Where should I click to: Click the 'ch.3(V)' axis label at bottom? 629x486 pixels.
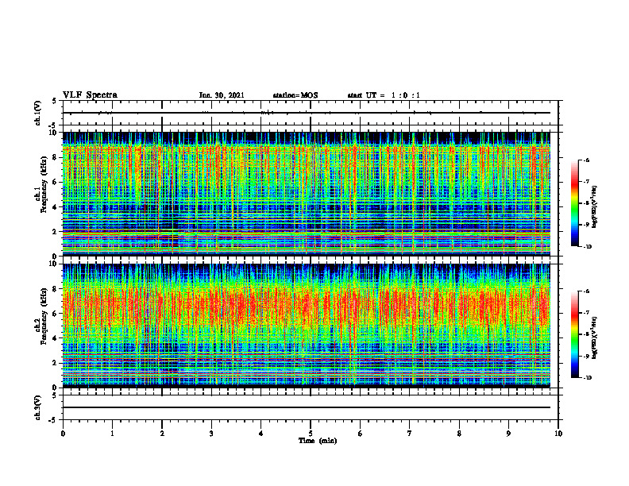[38, 407]
